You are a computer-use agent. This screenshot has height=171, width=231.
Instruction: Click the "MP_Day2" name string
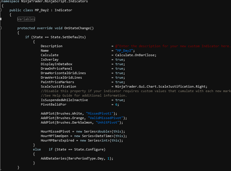point(124,51)
